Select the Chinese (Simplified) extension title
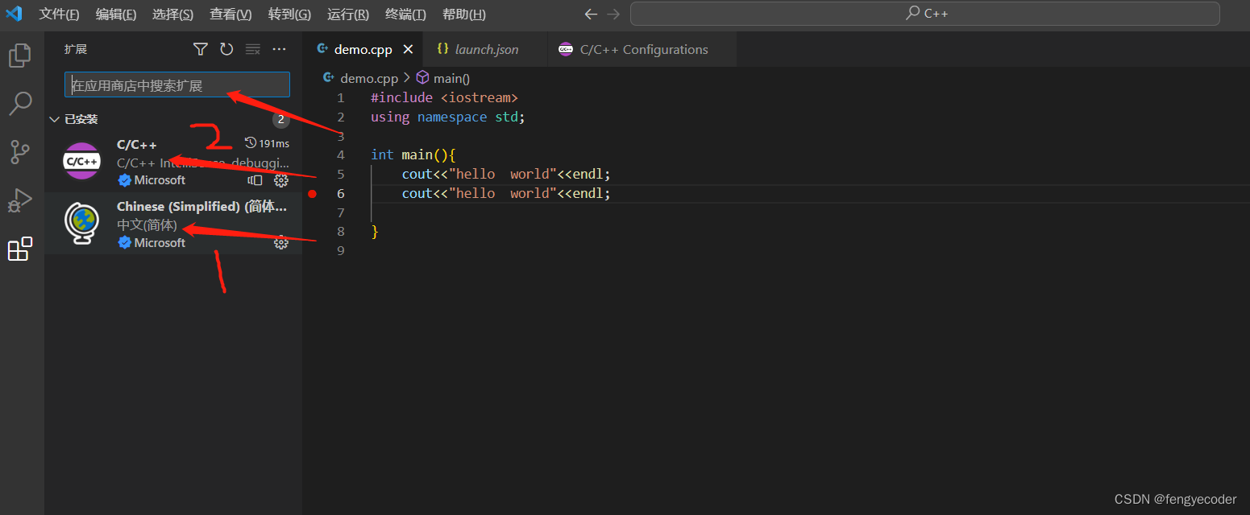The image size is (1250, 515). (201, 207)
